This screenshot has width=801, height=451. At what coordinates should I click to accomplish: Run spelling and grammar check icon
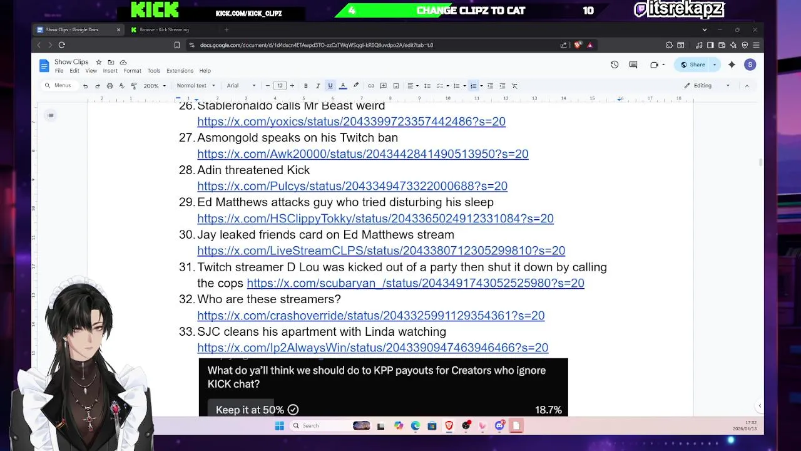[121, 86]
